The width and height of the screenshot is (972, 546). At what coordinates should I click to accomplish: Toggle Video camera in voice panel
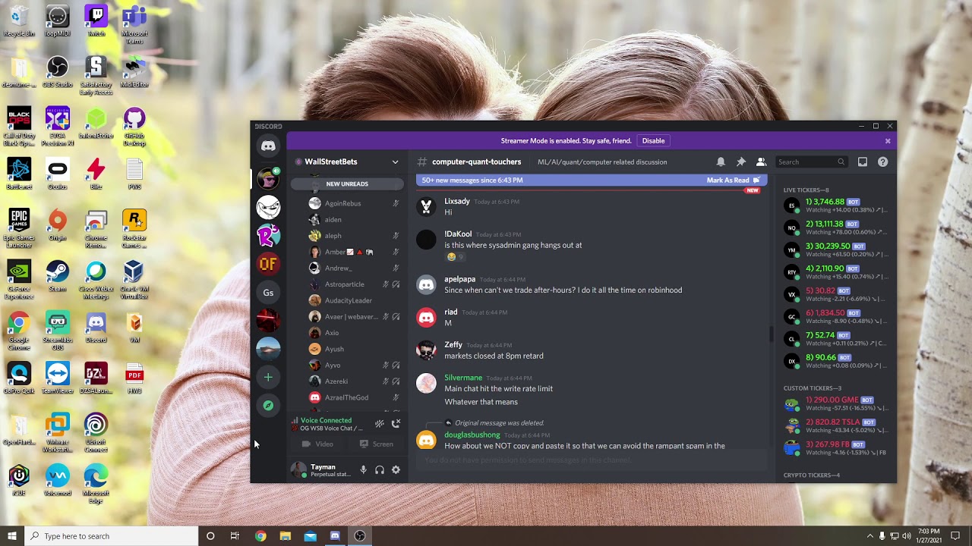pyautogui.click(x=317, y=444)
